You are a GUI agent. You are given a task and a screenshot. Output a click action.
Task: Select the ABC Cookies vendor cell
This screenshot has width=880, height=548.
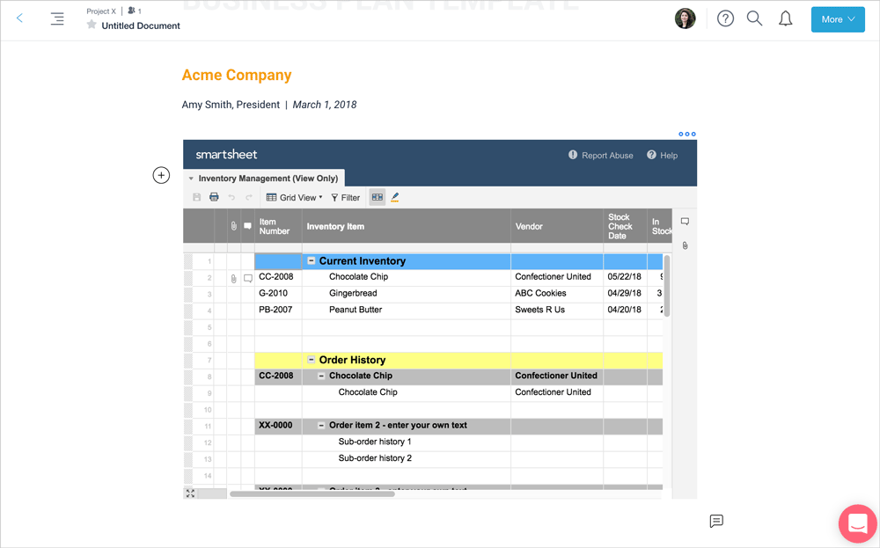[557, 293]
